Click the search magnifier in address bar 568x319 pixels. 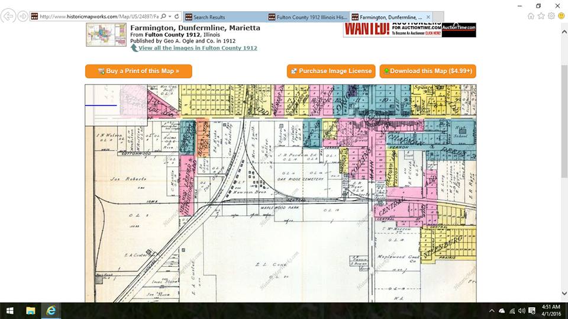pos(164,17)
